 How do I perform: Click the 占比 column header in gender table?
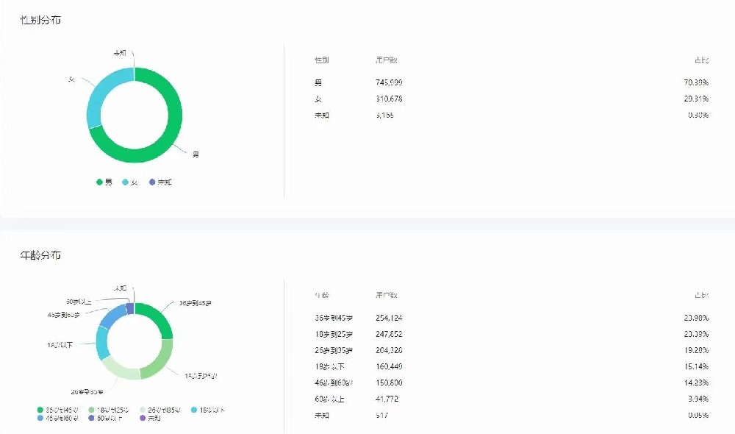tap(701, 60)
